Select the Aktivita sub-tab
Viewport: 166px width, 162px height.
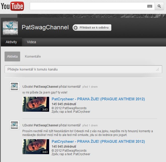[x=12, y=56]
